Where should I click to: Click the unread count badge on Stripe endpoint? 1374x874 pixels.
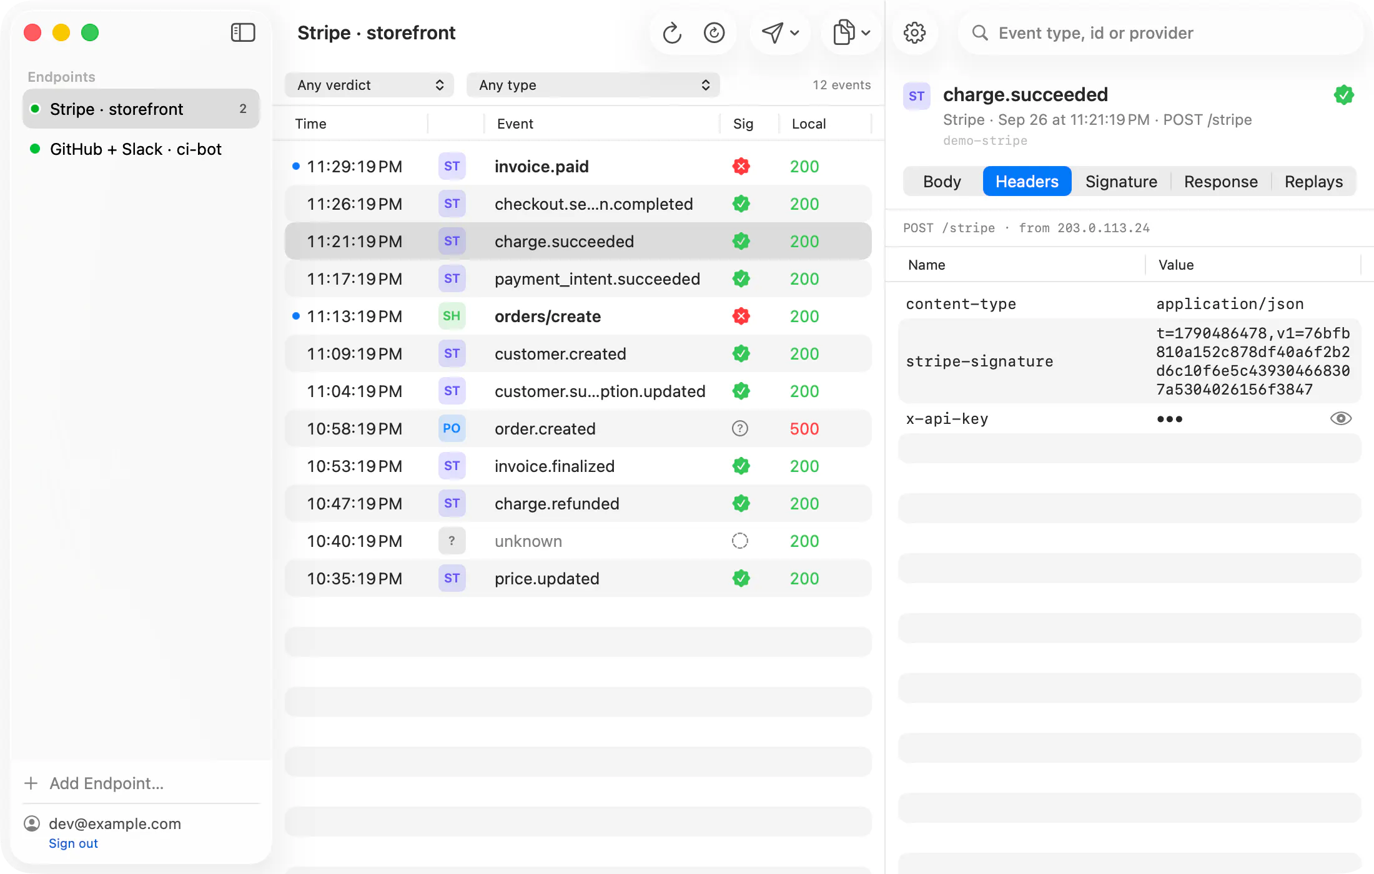(243, 109)
